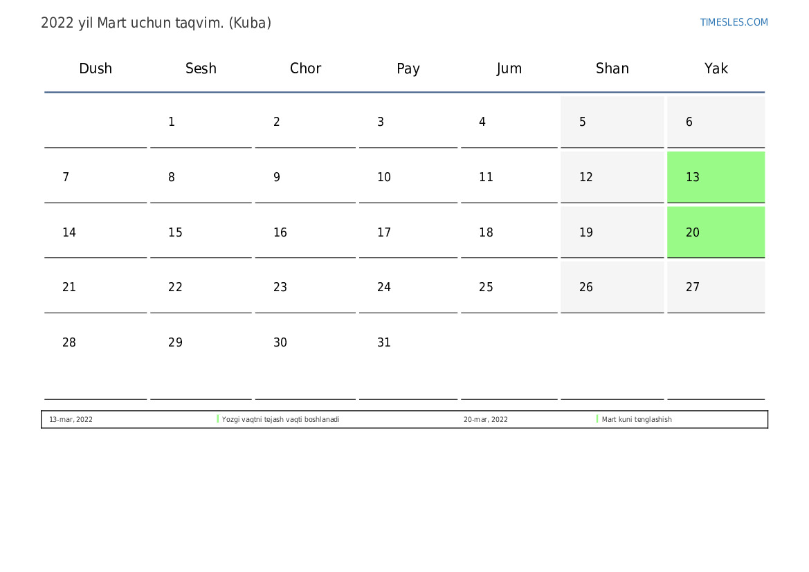
Task: Click the Yak weekday header
Action: pos(716,68)
